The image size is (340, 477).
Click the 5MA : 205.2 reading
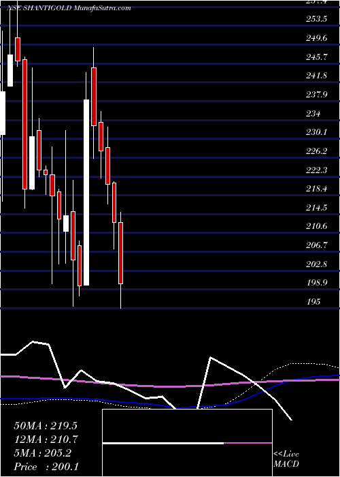[x=43, y=453]
